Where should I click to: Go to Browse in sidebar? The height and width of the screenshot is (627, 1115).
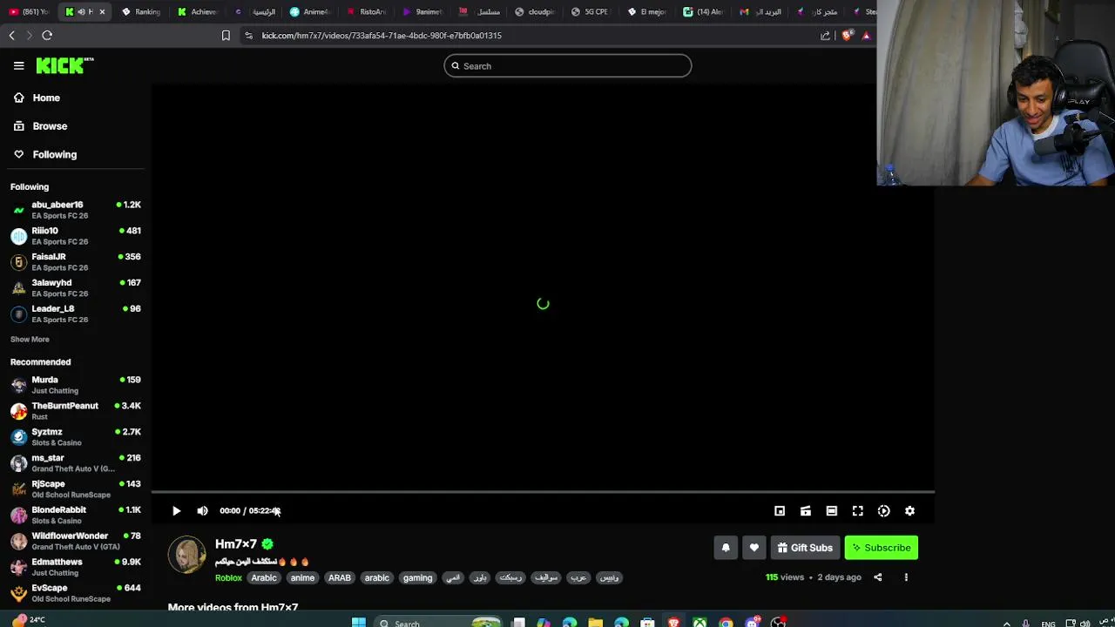50,126
